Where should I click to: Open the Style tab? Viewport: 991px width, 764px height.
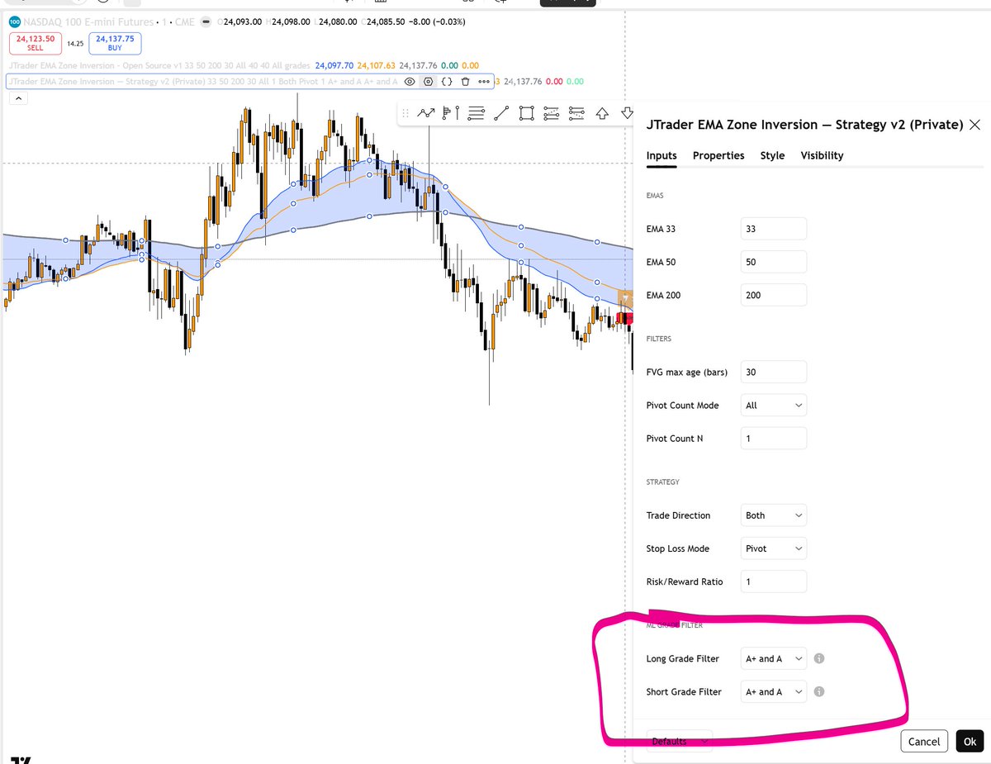(x=772, y=155)
